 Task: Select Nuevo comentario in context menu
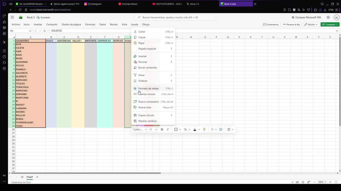[x=154, y=102]
